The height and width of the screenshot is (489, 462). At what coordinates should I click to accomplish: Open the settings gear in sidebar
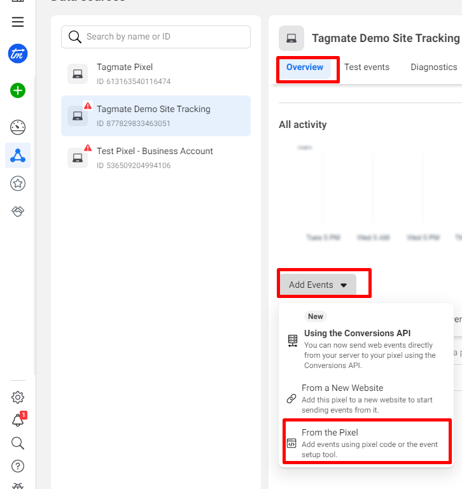click(x=18, y=397)
